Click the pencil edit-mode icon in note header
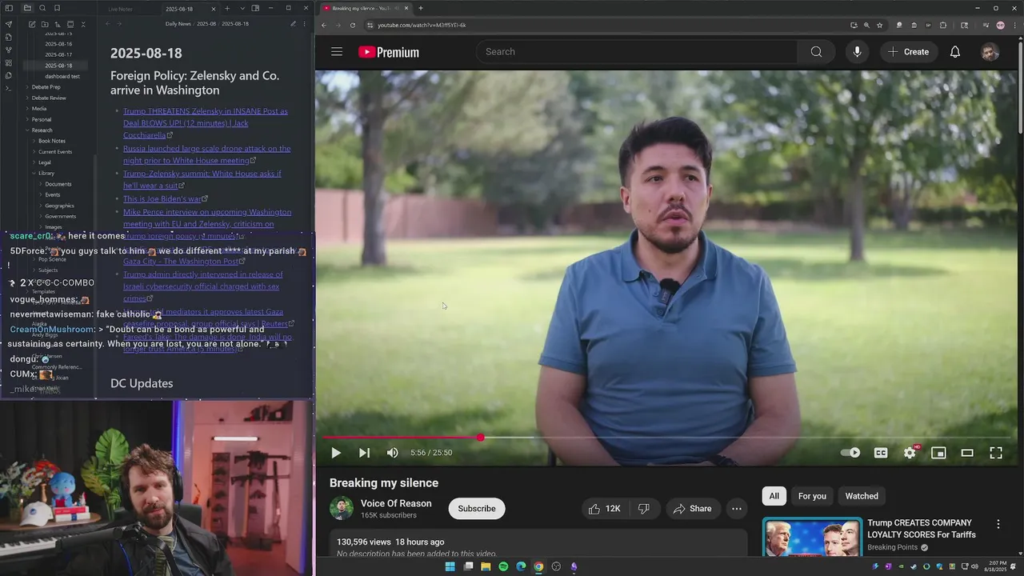 (293, 24)
